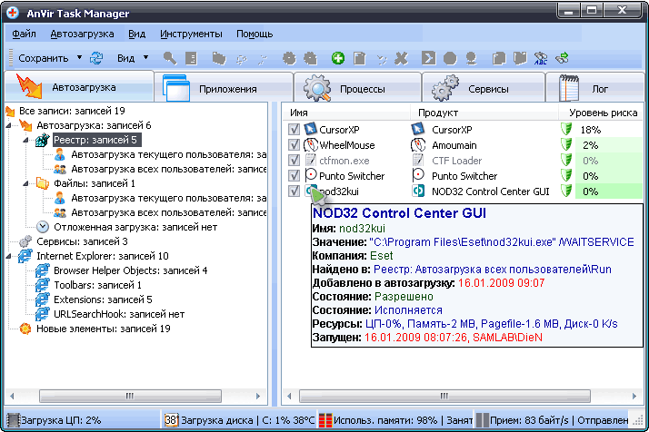Click the right arrow of left panel scrollbar
The image size is (649, 432).
pyautogui.click(x=258, y=396)
